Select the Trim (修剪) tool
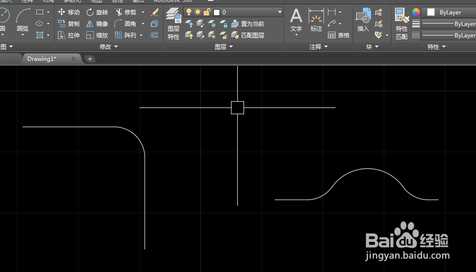Image resolution: width=476 pixels, height=272 pixels. tap(126, 12)
